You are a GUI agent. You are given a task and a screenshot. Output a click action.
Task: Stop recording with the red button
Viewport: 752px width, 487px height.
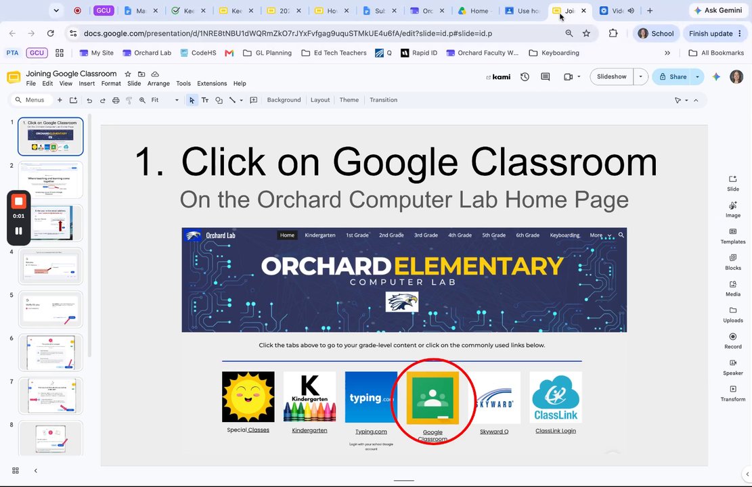click(19, 202)
